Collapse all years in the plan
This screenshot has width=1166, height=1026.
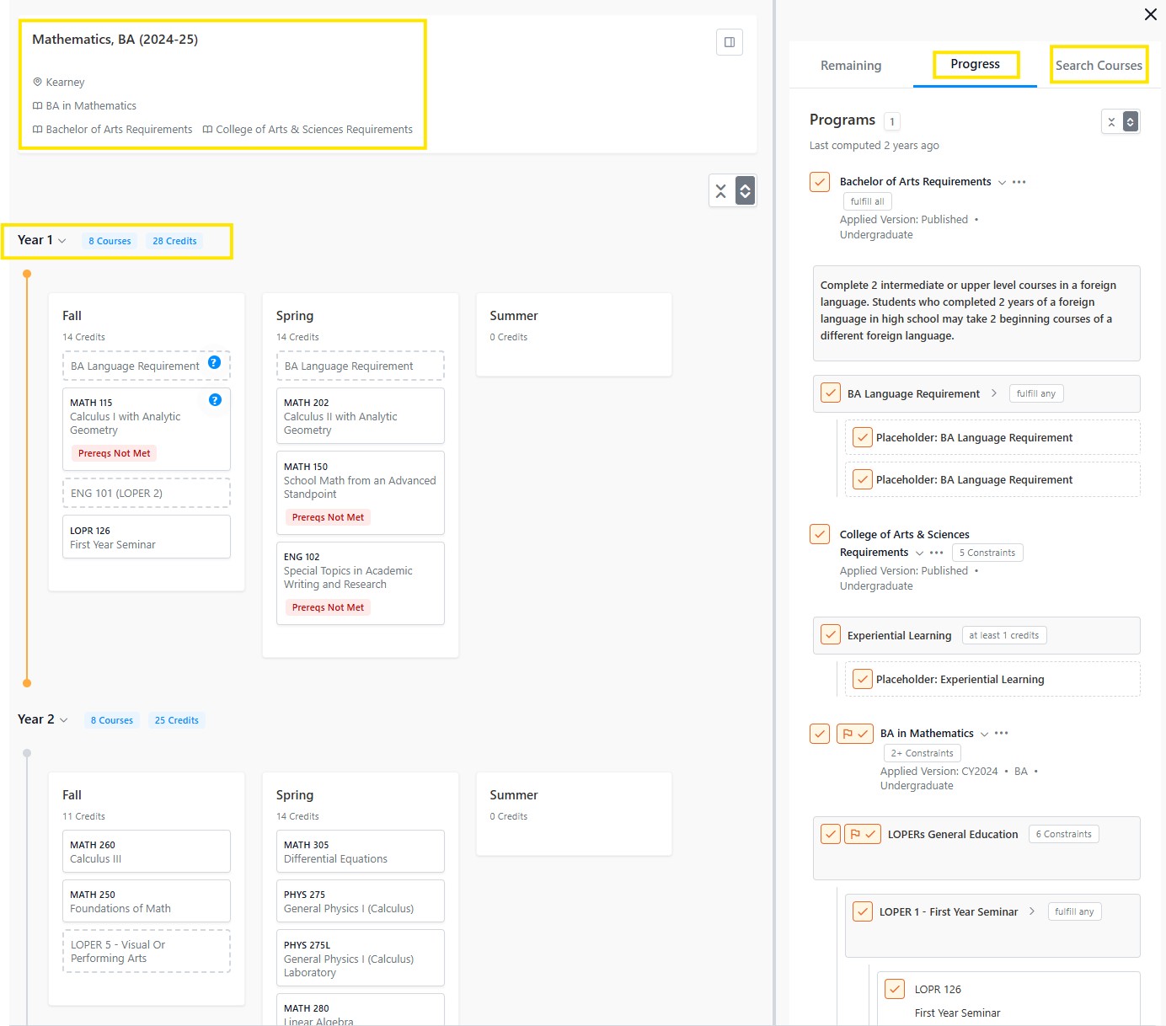(x=720, y=191)
